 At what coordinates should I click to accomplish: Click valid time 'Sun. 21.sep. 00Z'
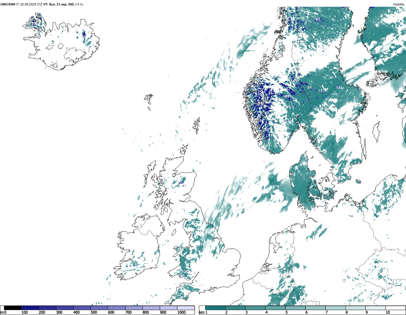point(61,4)
